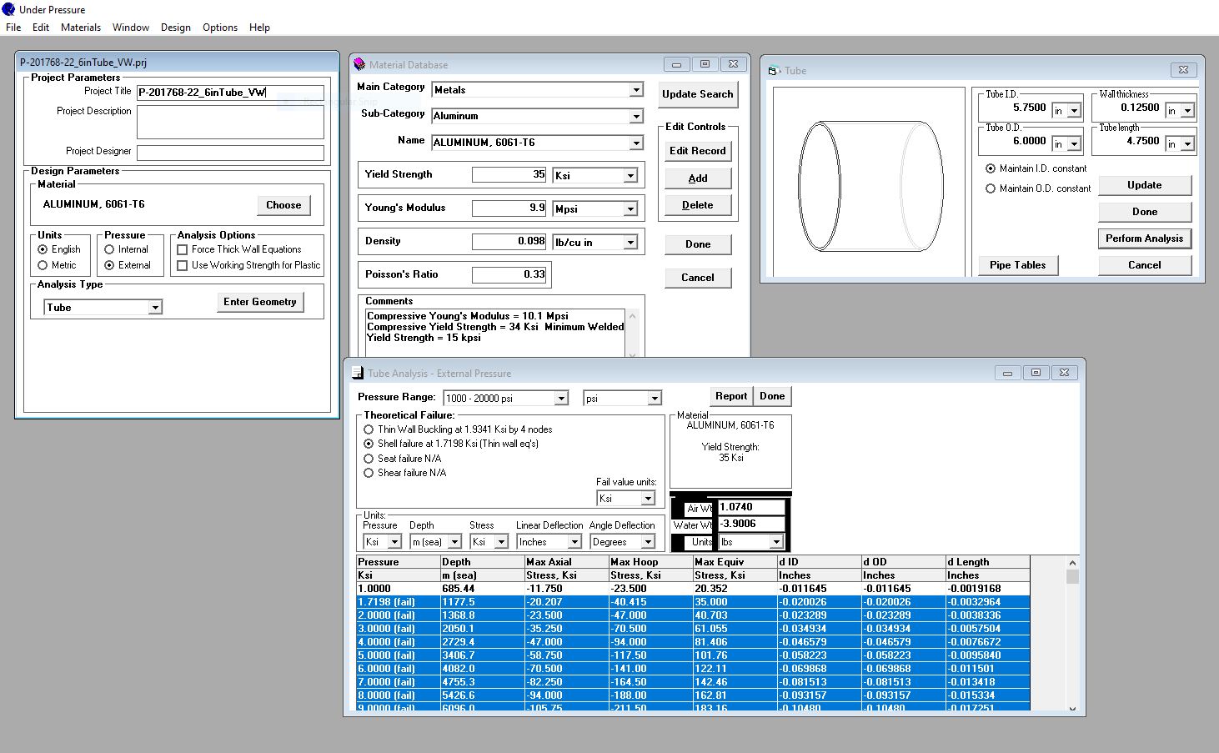
Task: Open the Angle Deflection Degrees dropdown
Action: point(646,542)
